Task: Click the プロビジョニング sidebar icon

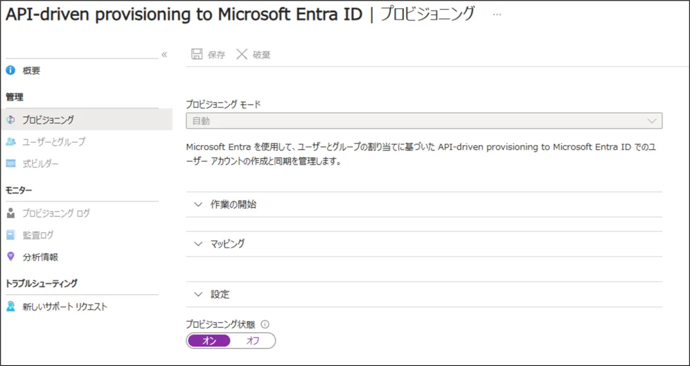Action: pos(10,120)
